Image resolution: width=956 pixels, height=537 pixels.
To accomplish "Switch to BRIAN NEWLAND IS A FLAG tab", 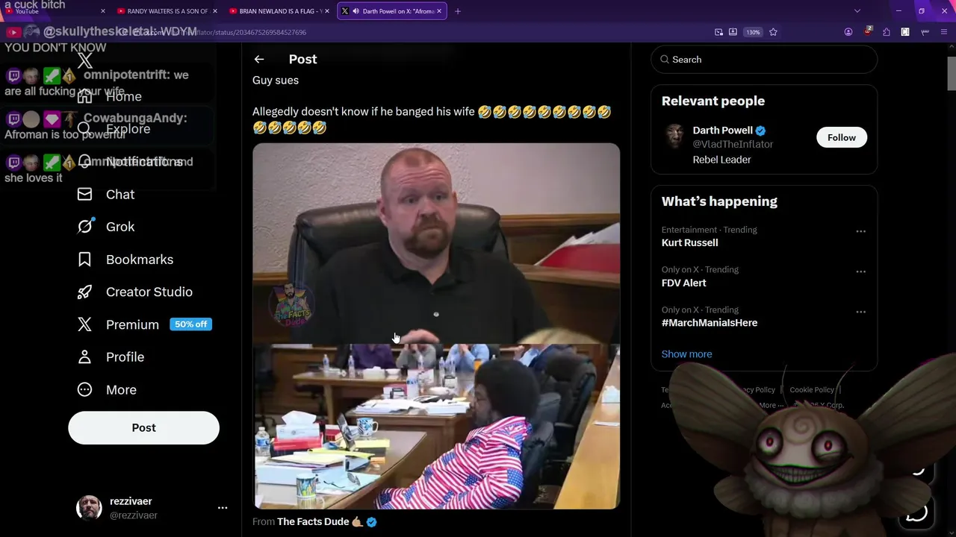I will tap(279, 11).
